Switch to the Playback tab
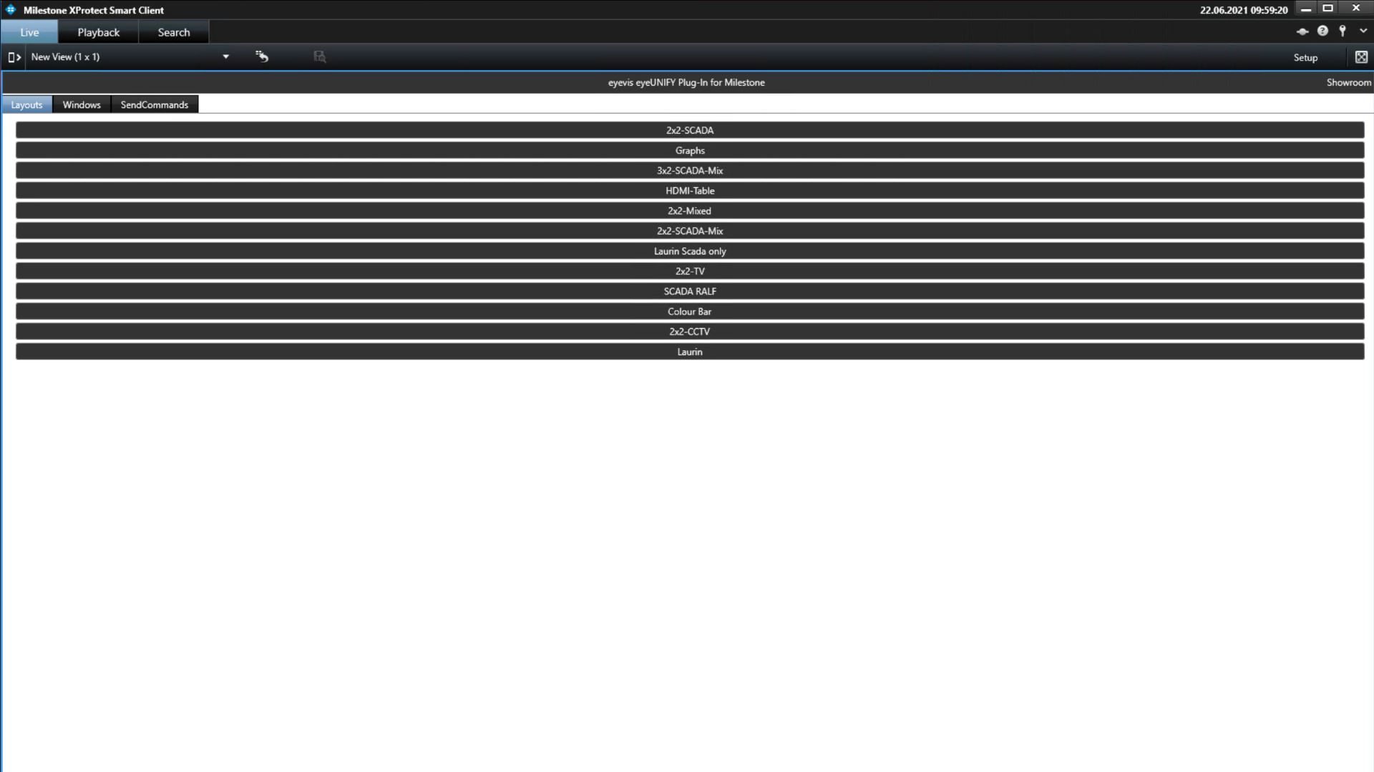Image resolution: width=1374 pixels, height=772 pixels. tap(99, 32)
